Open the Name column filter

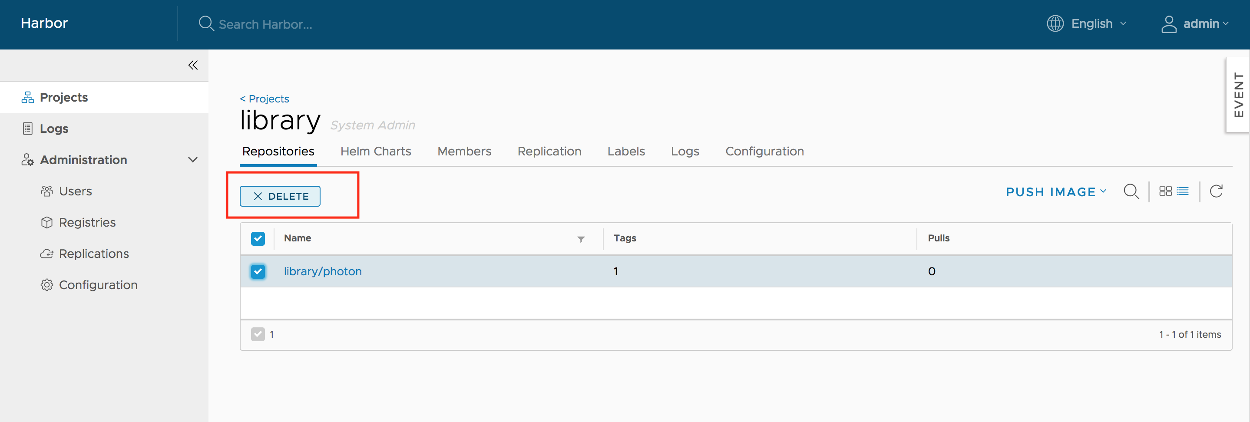tap(580, 239)
